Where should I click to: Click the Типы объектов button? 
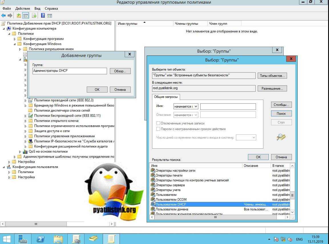pyautogui.click(x=272, y=76)
